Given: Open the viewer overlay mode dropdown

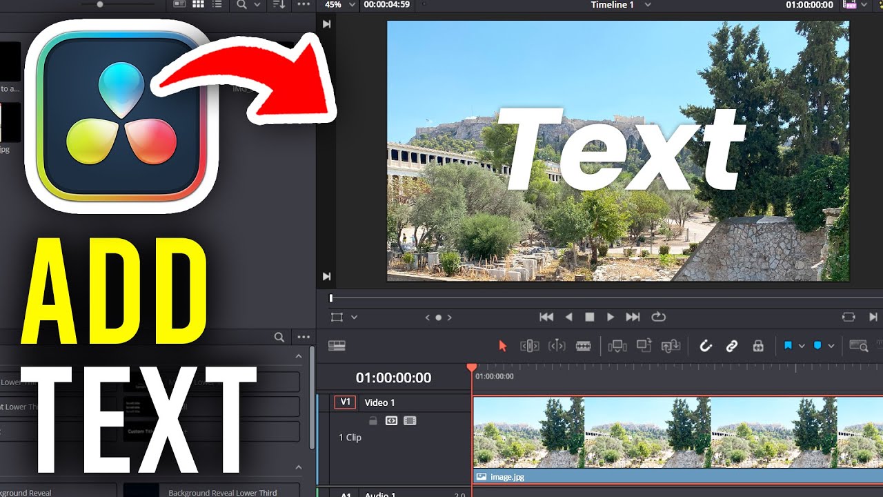Looking at the screenshot, I should pos(354,318).
